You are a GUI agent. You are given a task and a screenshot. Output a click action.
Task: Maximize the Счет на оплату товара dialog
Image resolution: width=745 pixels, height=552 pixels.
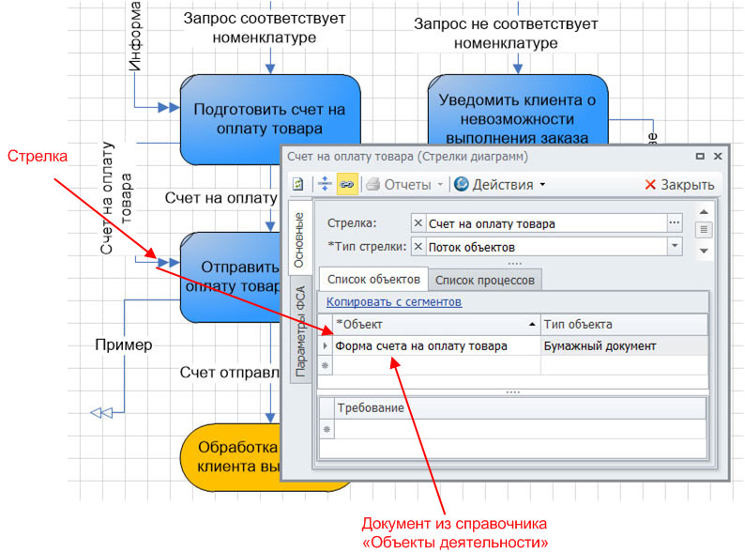coord(700,156)
